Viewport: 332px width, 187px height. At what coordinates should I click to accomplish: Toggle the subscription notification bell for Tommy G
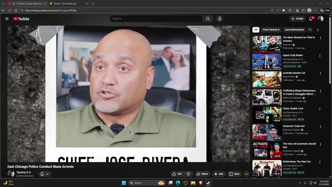pyautogui.click(x=42, y=174)
